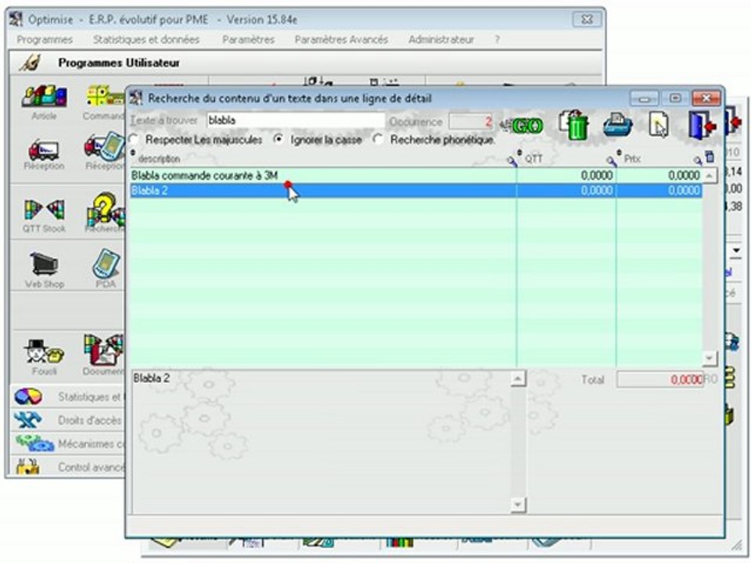Select the Blabla 2 row
Image resolution: width=751 pixels, height=563 pixels.
pyautogui.click(x=417, y=191)
